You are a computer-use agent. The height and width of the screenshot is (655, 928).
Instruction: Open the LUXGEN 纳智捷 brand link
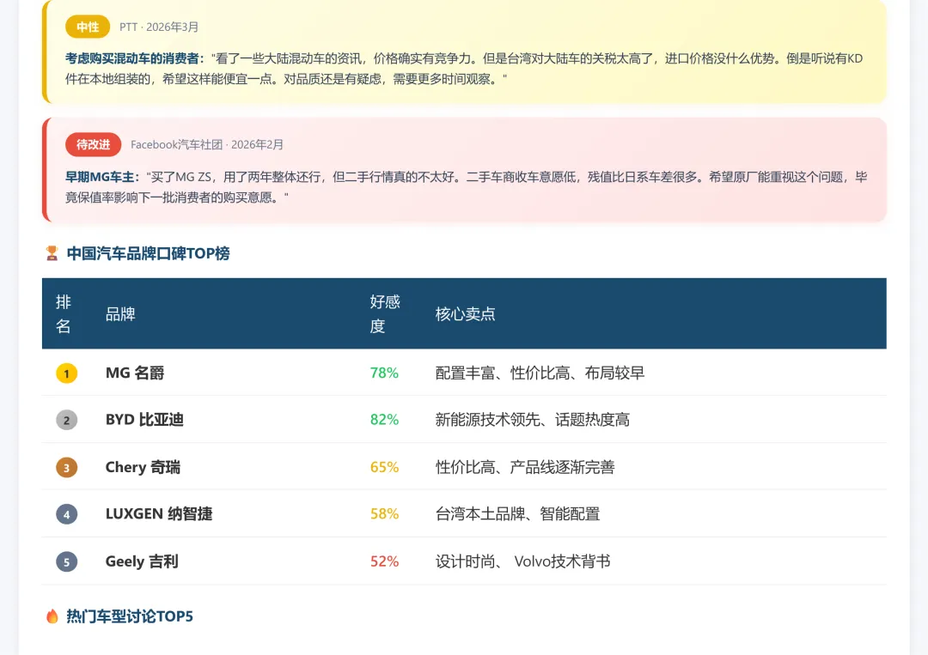158,514
